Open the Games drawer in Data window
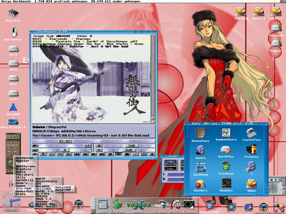The height and width of the screenshot is (214, 286). point(201,152)
